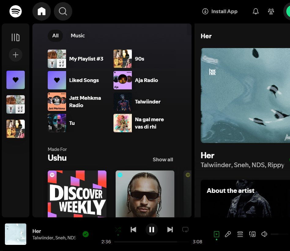
Task: Open the 90s playlist card
Action: click(145, 59)
